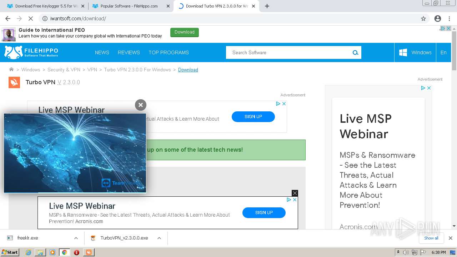Click TeamViewer video thumbnail
Viewport: 457px width, 257px height.
coord(75,153)
